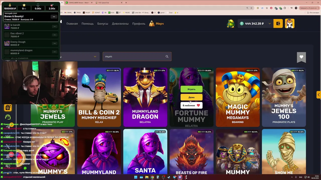Expand the balance dropdown chevron next to 444 342.39
This screenshot has width=321, height=180.
click(x=270, y=23)
